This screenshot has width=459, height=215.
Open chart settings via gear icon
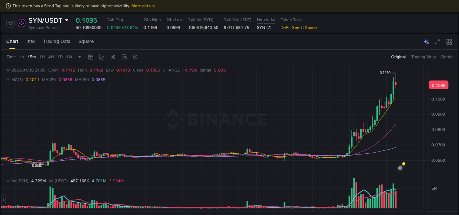click(x=135, y=57)
